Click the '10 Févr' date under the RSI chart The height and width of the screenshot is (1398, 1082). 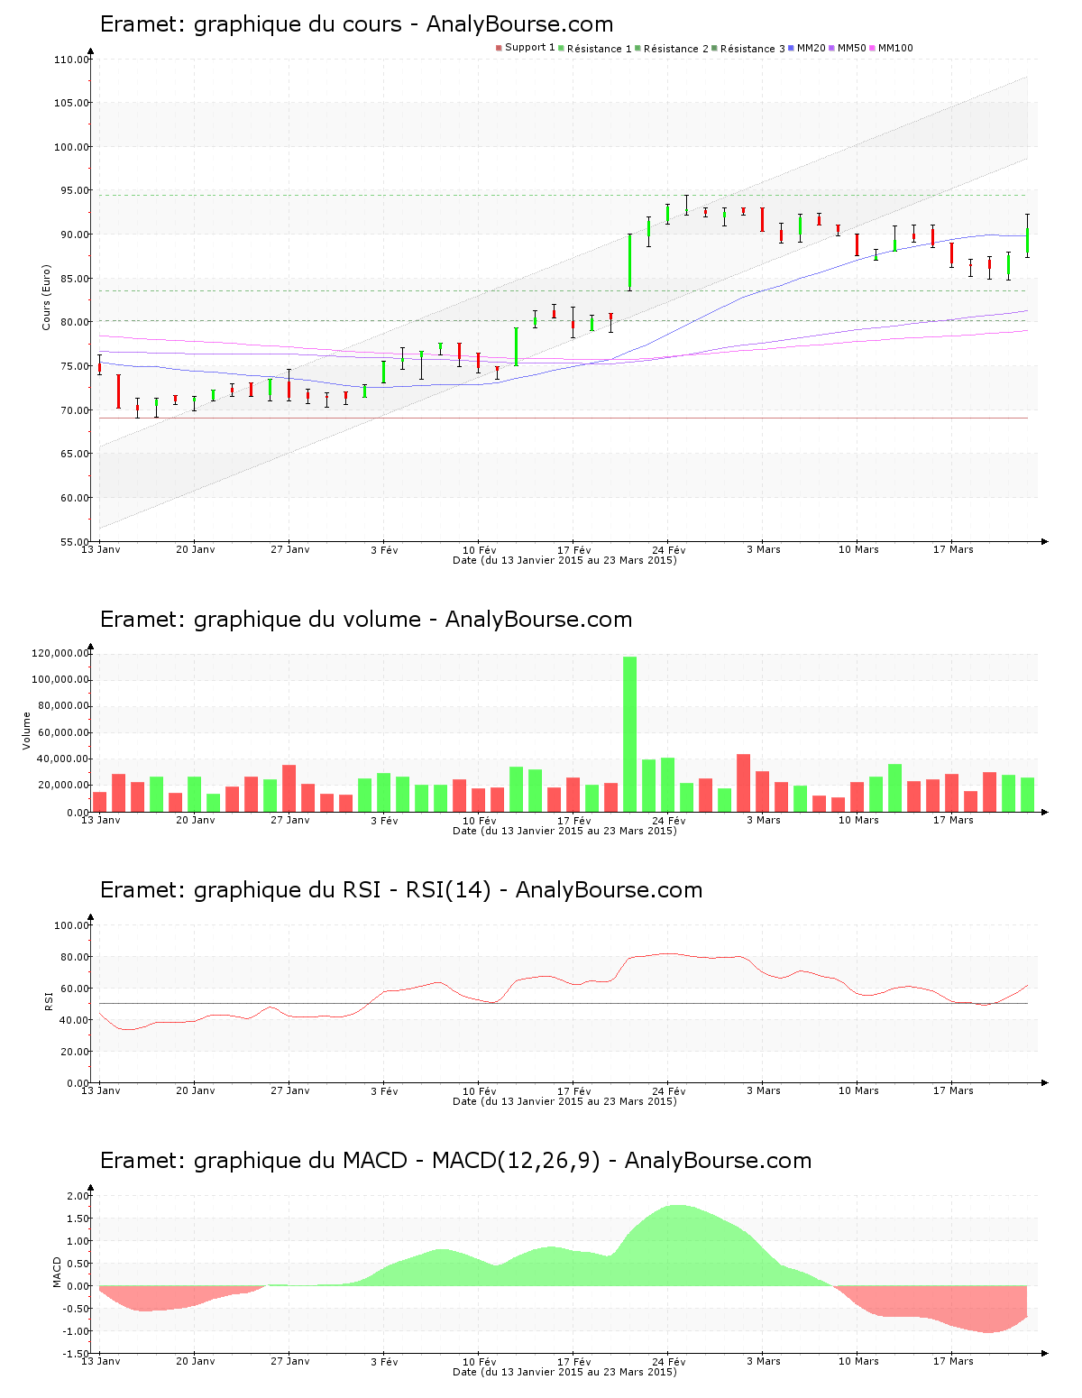tap(480, 1090)
